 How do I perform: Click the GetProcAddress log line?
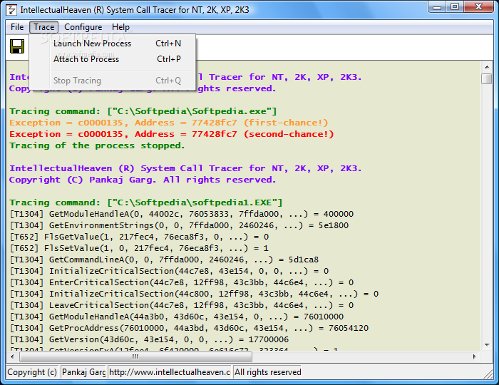click(x=189, y=329)
